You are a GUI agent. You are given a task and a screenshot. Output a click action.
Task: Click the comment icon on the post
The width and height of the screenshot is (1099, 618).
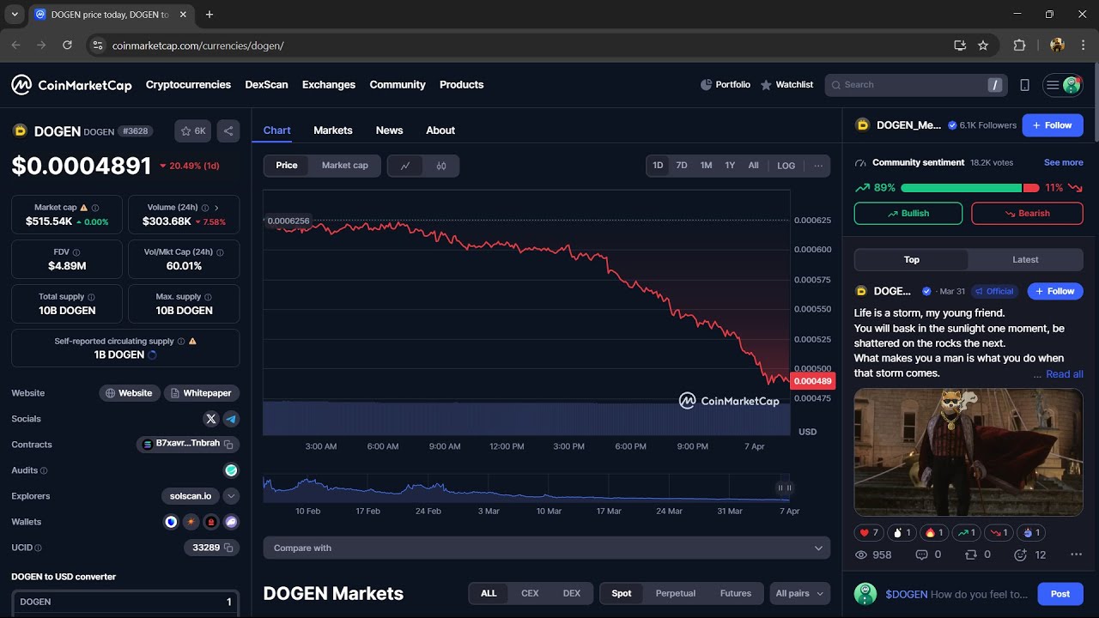(x=922, y=555)
